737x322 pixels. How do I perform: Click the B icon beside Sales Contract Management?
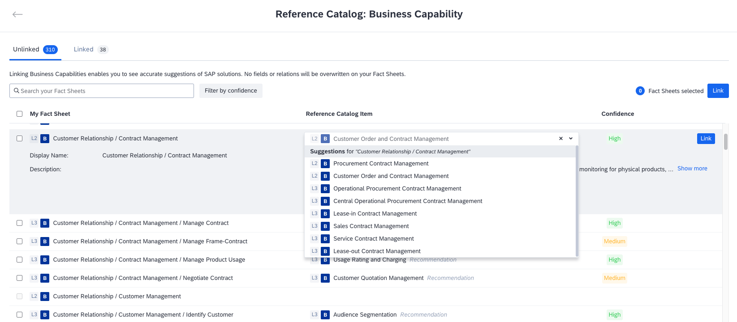click(x=325, y=226)
